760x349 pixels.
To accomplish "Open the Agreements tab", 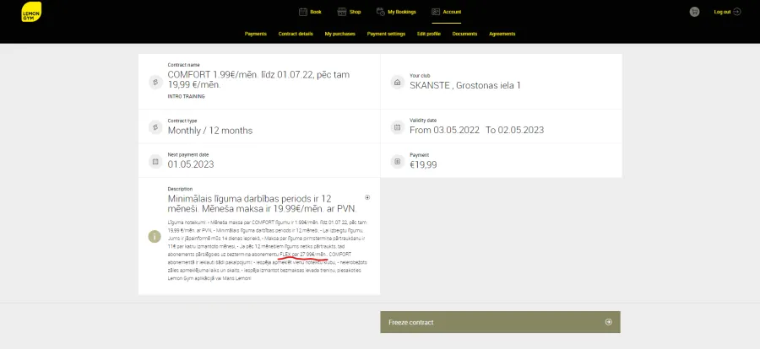I will pyautogui.click(x=502, y=34).
